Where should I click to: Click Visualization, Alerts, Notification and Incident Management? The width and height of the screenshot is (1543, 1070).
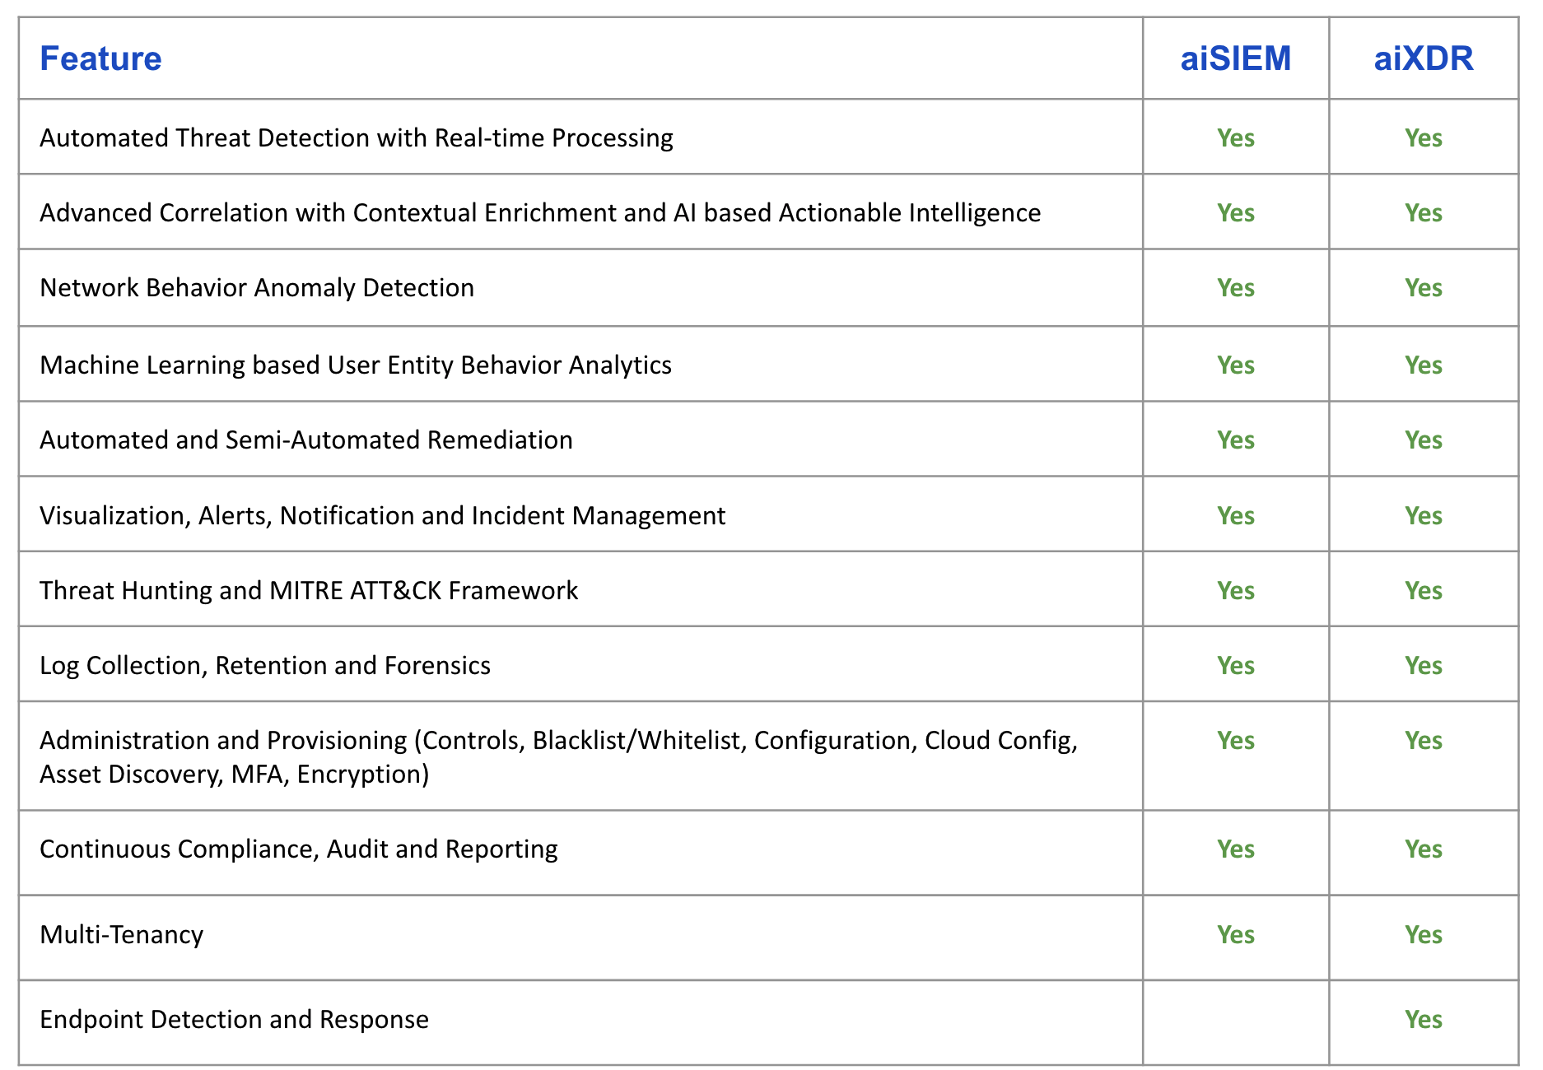point(382,515)
